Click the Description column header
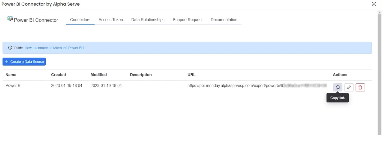 tap(141, 75)
